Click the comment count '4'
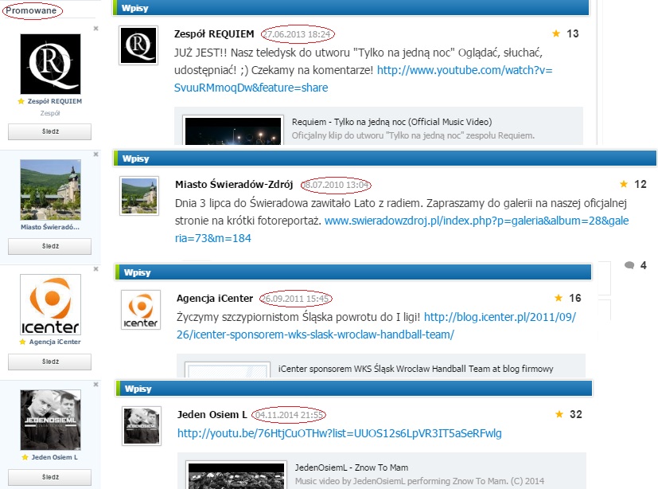This screenshot has width=658, height=489. (x=644, y=265)
